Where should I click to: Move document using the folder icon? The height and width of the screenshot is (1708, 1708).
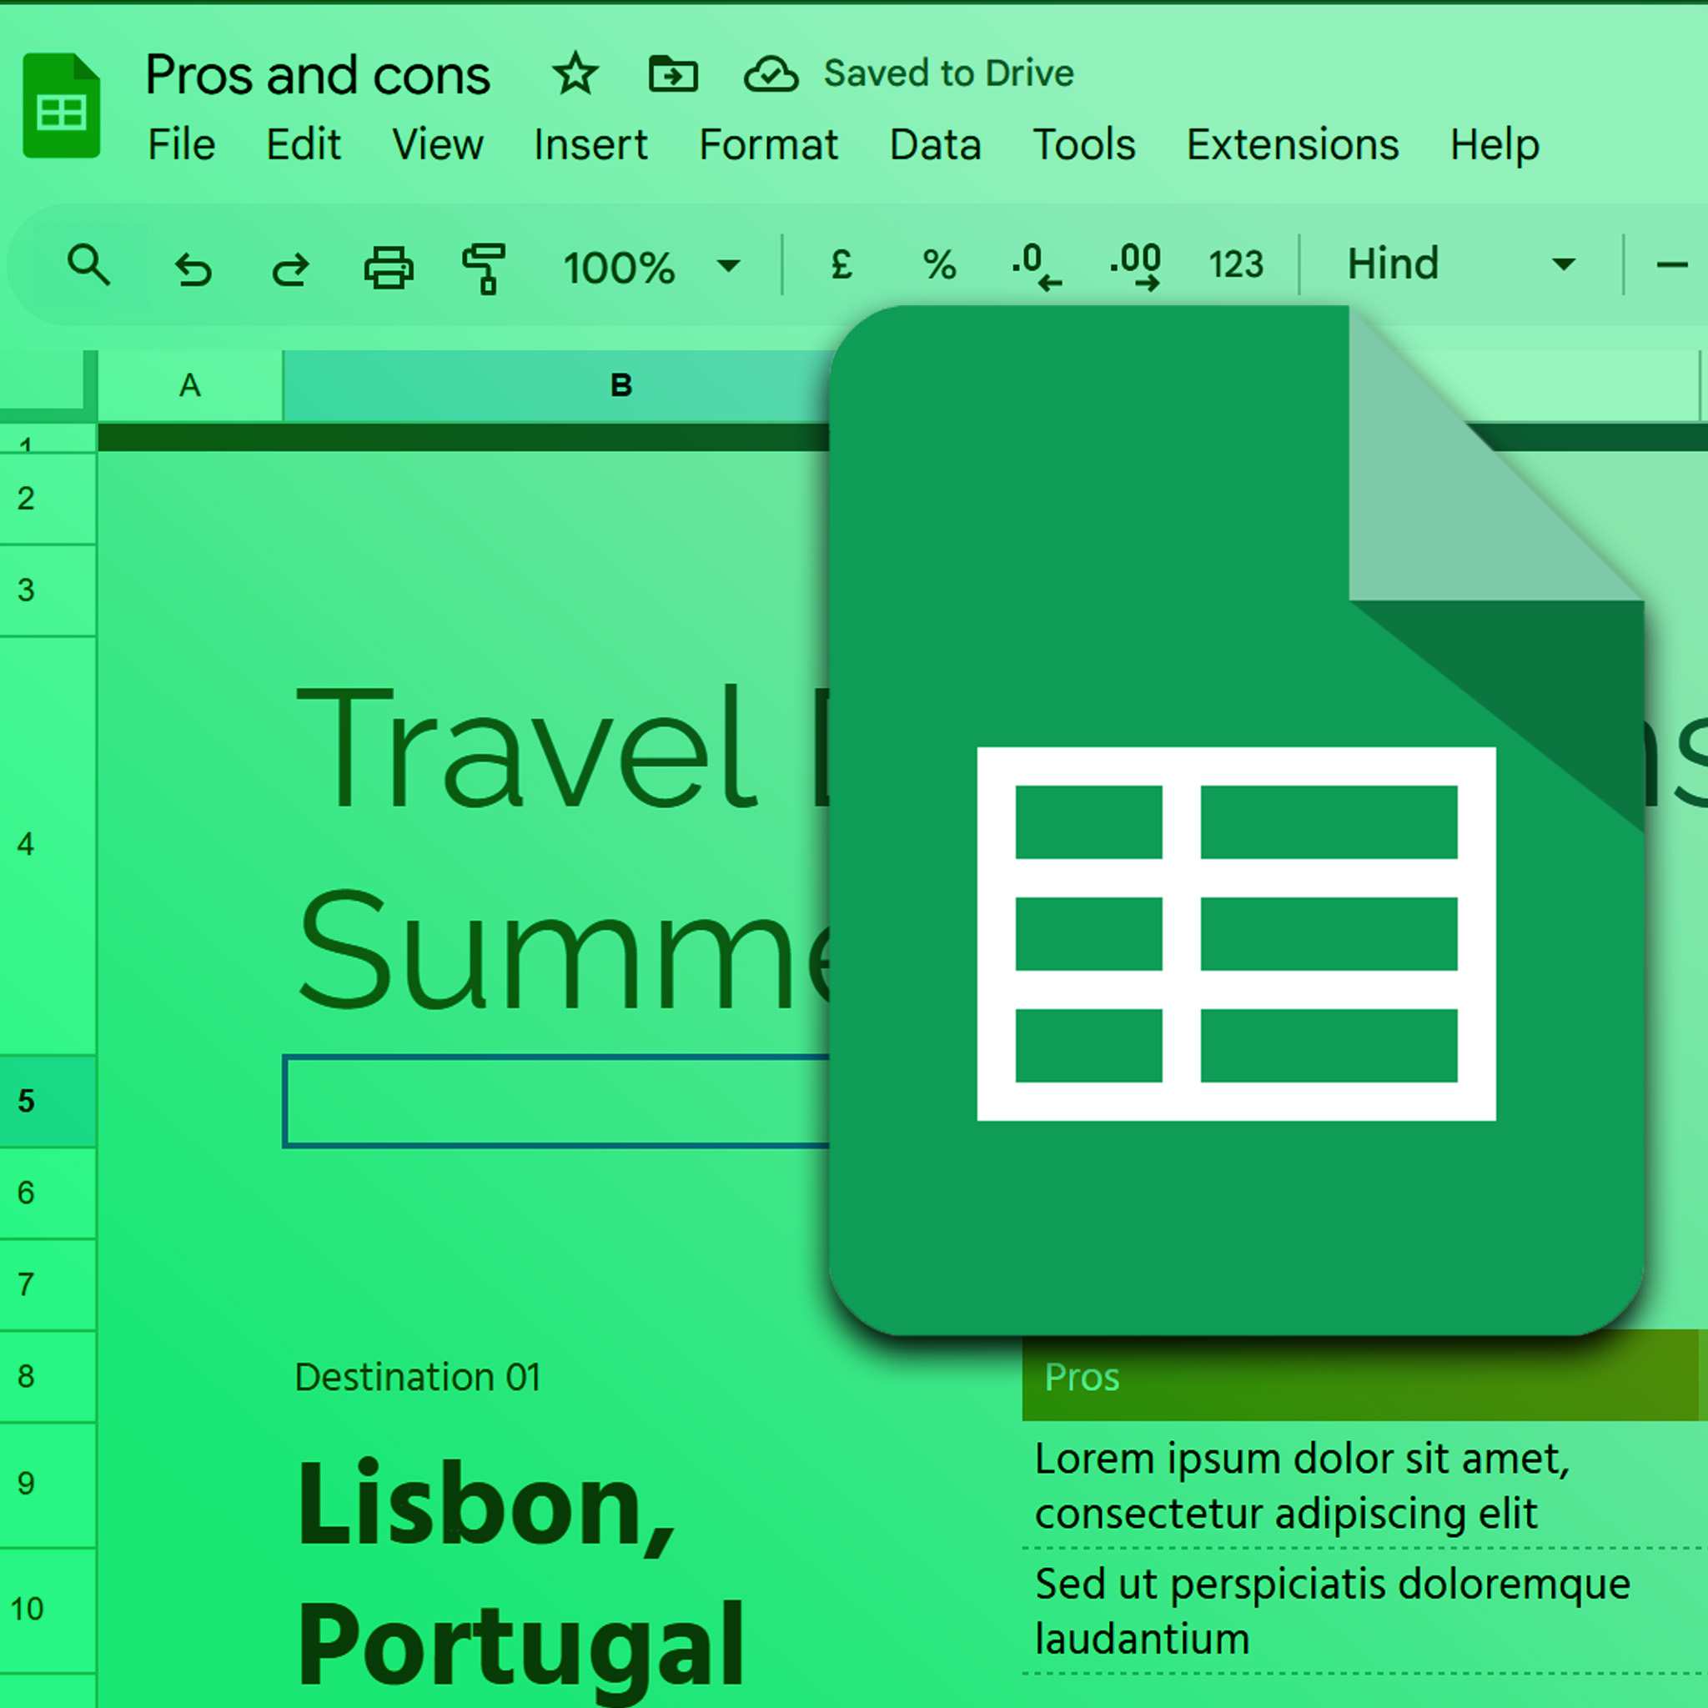click(x=673, y=73)
